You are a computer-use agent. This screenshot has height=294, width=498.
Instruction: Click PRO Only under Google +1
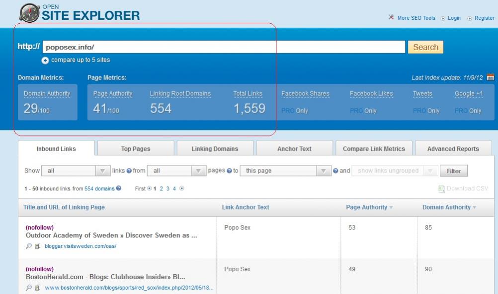point(468,111)
